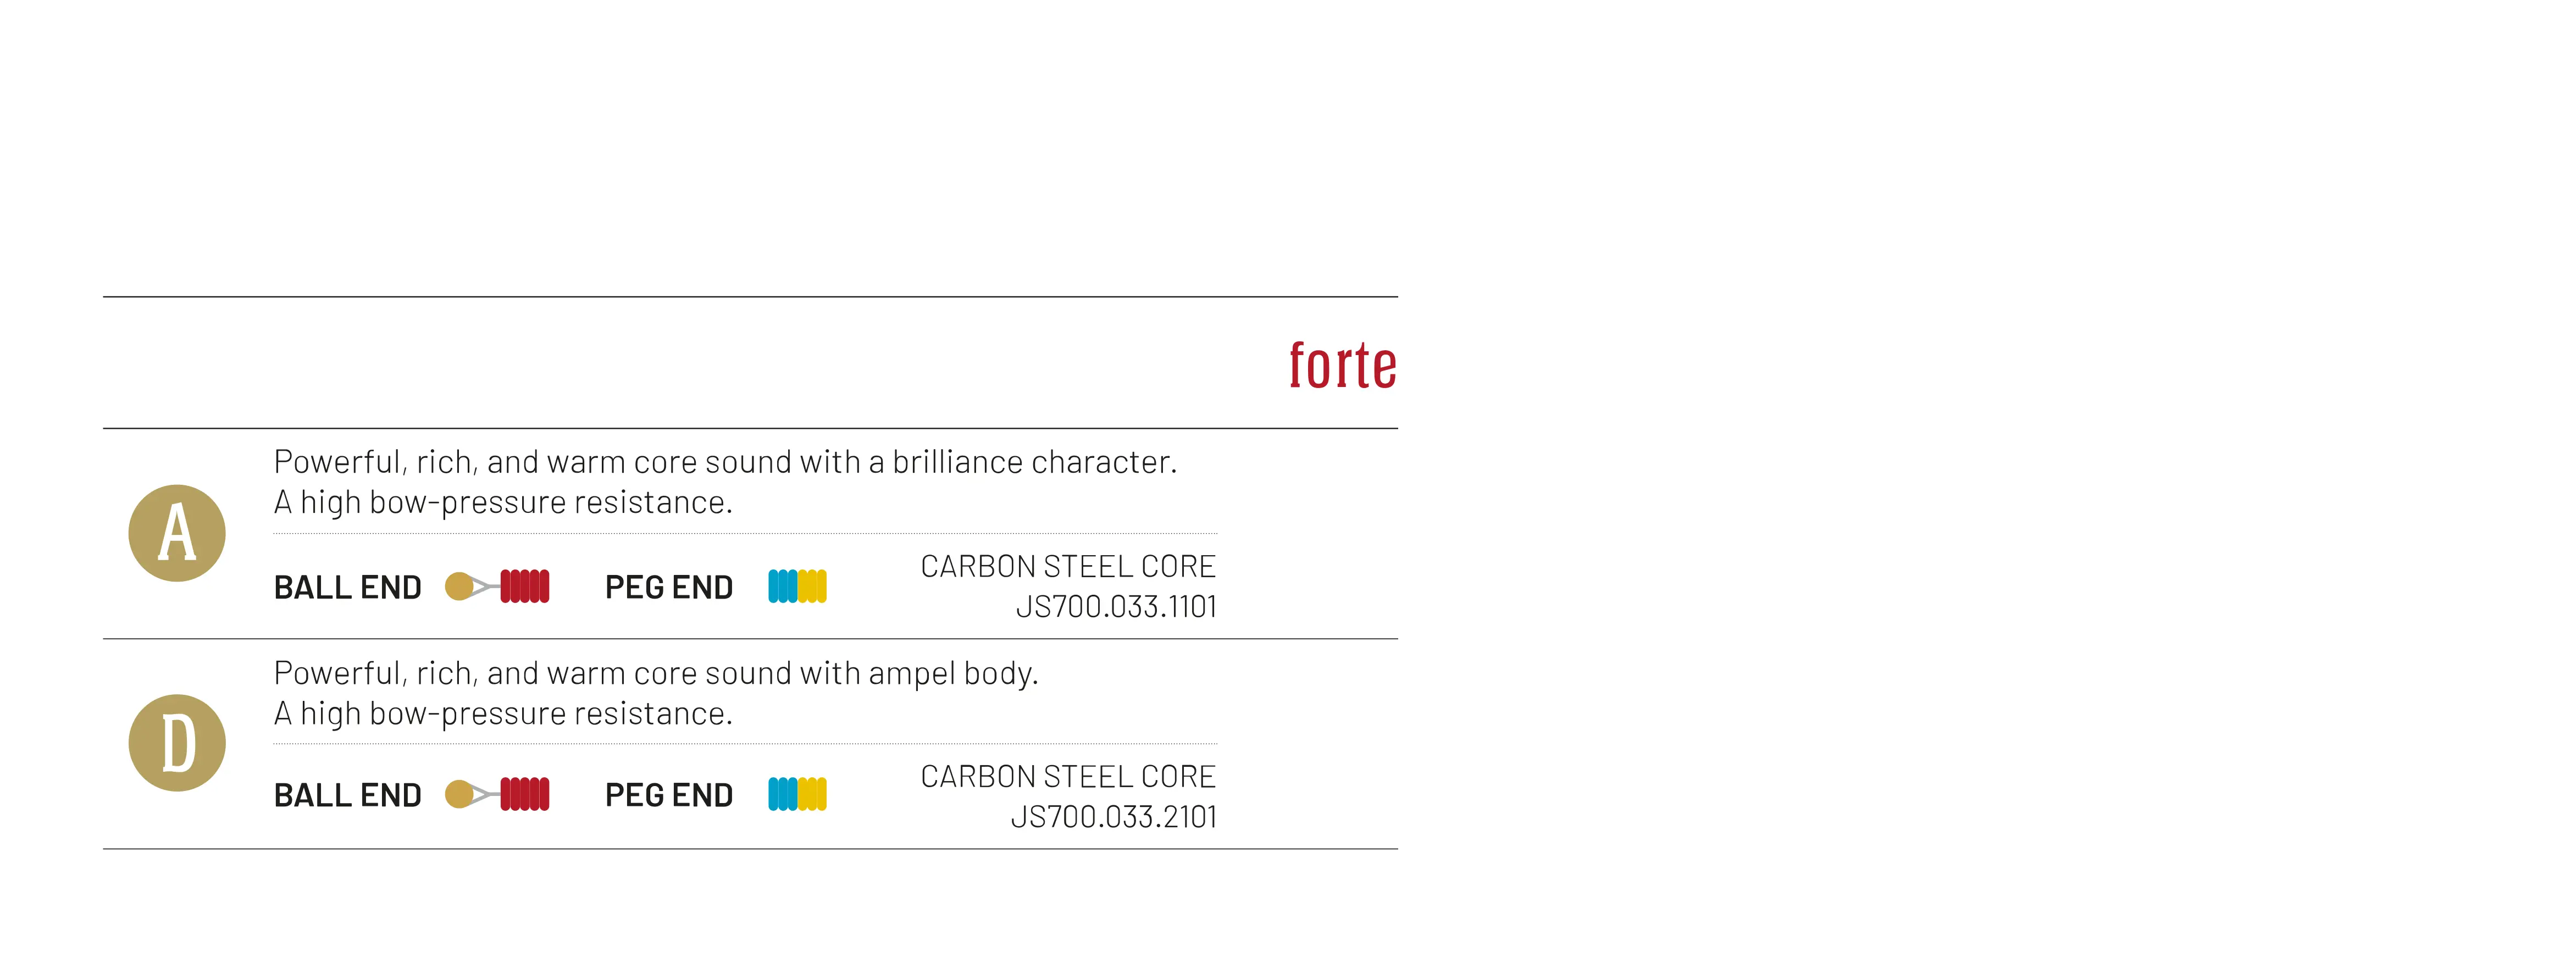2576x979 pixels.
Task: Click 'A high bow-pressure resistance' under A string
Action: pyautogui.click(x=503, y=502)
